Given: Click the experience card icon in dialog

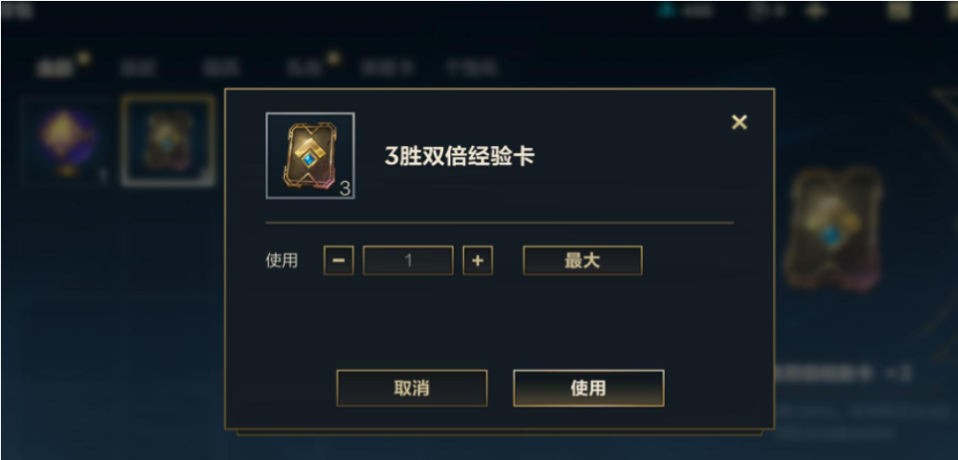Looking at the screenshot, I should tap(311, 155).
